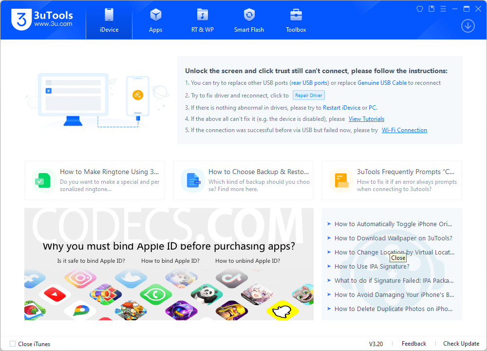Image resolution: width=487 pixels, height=351 pixels.
Task: Open 'How to Download Wallpaper on 3uTools?'
Action: coord(393,238)
